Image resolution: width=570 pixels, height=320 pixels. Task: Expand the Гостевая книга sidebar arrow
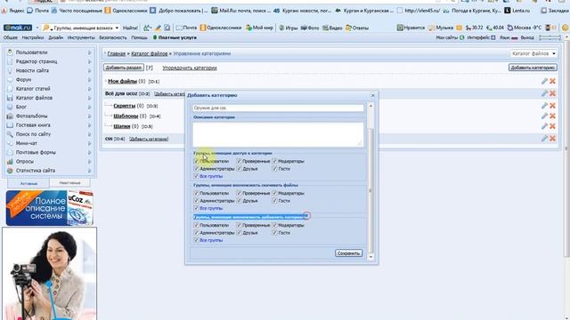[89, 125]
